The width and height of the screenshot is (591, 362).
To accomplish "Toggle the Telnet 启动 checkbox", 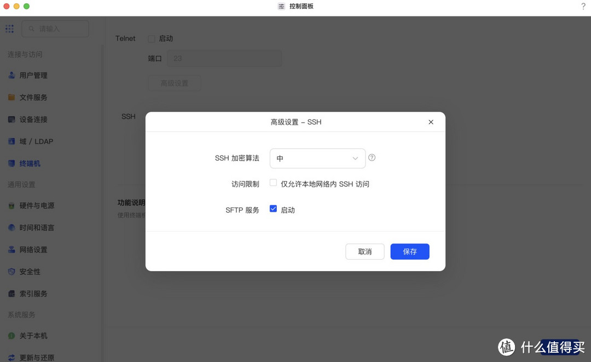I will (152, 38).
